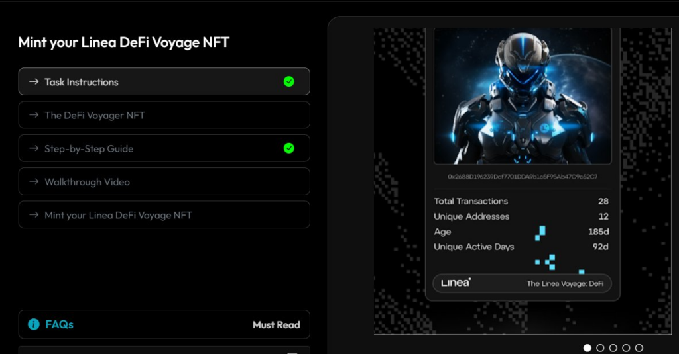Expand the Walkthrough Video section
This screenshot has height=354, width=679.
(x=164, y=181)
